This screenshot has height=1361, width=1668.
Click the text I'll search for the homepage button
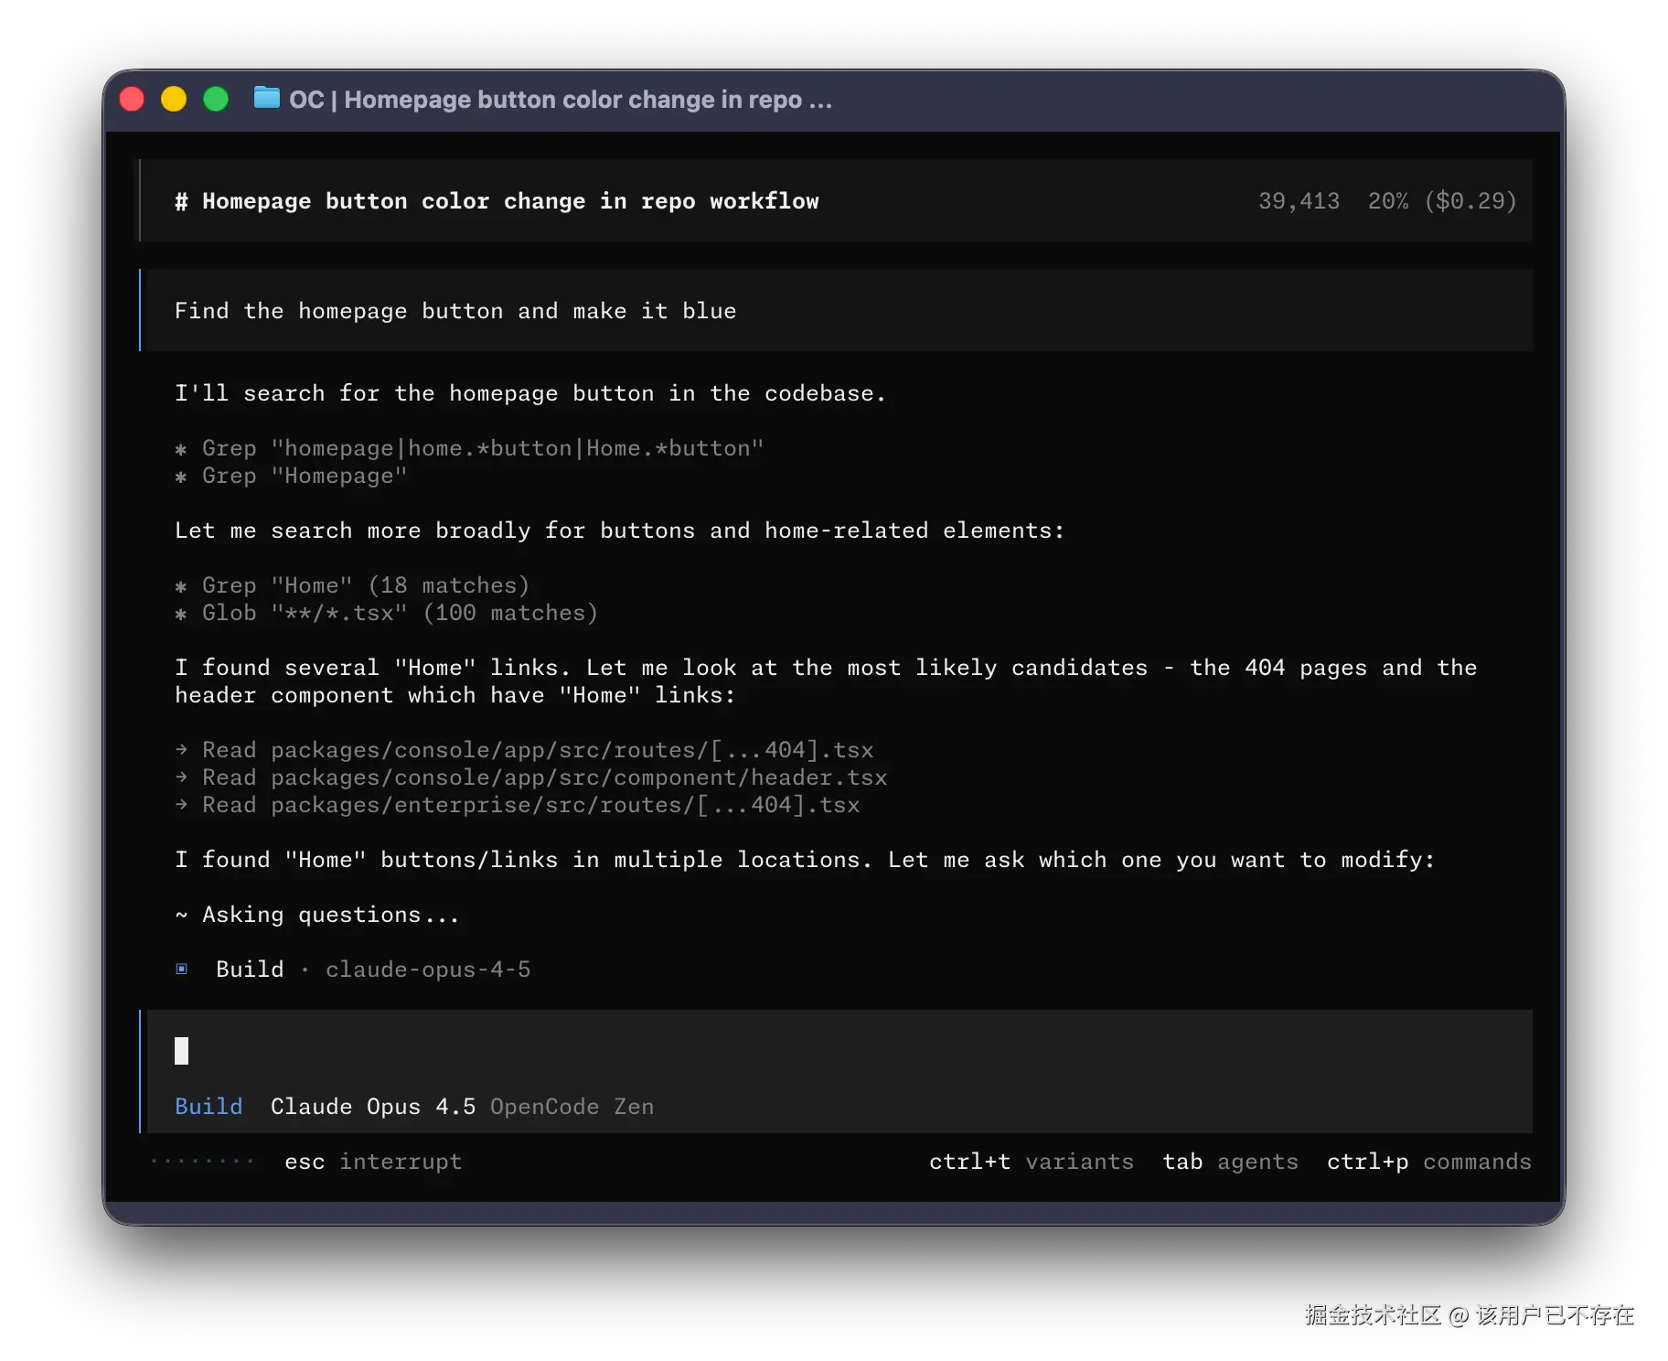[x=530, y=393]
